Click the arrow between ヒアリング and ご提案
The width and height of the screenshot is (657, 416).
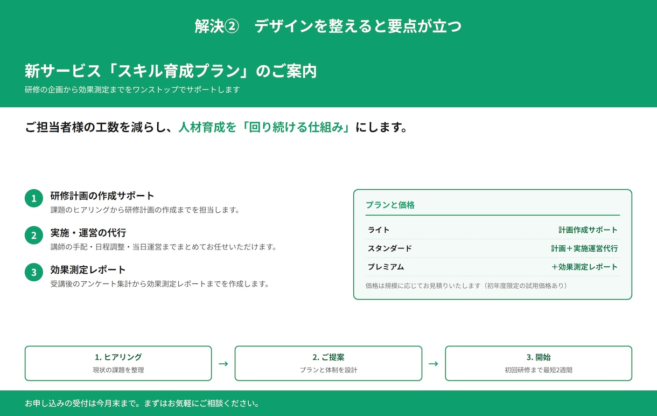tap(223, 364)
